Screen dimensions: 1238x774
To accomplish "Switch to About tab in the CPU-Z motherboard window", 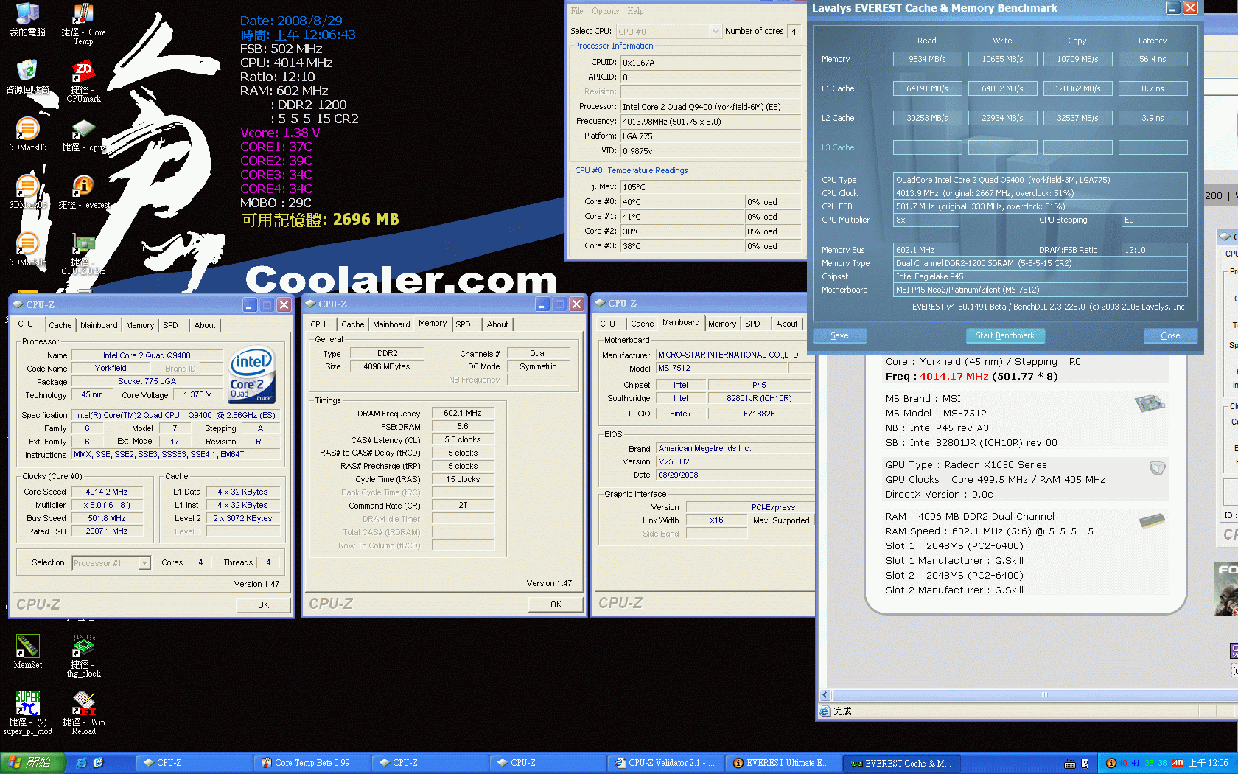I will coord(787,324).
